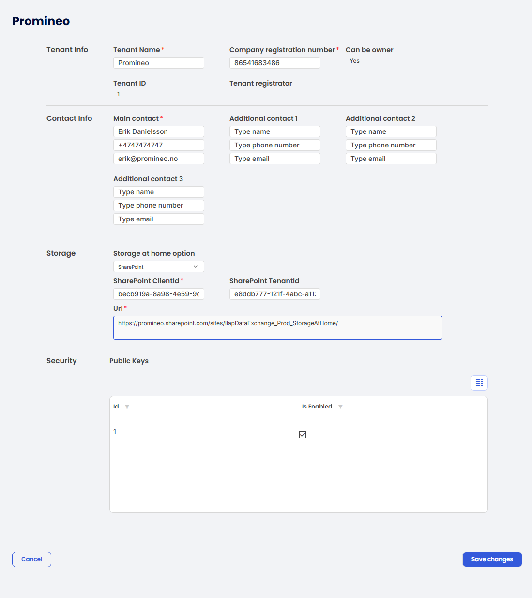Open the Storage at home option dropdown
The height and width of the screenshot is (598, 532).
click(x=159, y=267)
